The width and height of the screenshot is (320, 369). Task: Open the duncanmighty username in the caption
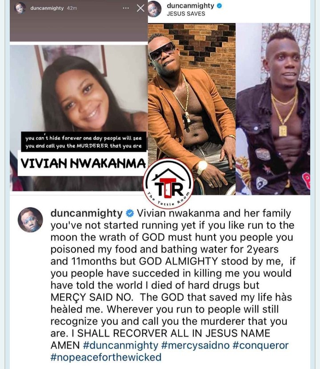[87, 213]
